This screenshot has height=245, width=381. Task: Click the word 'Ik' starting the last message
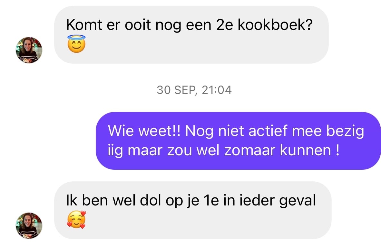72,200
